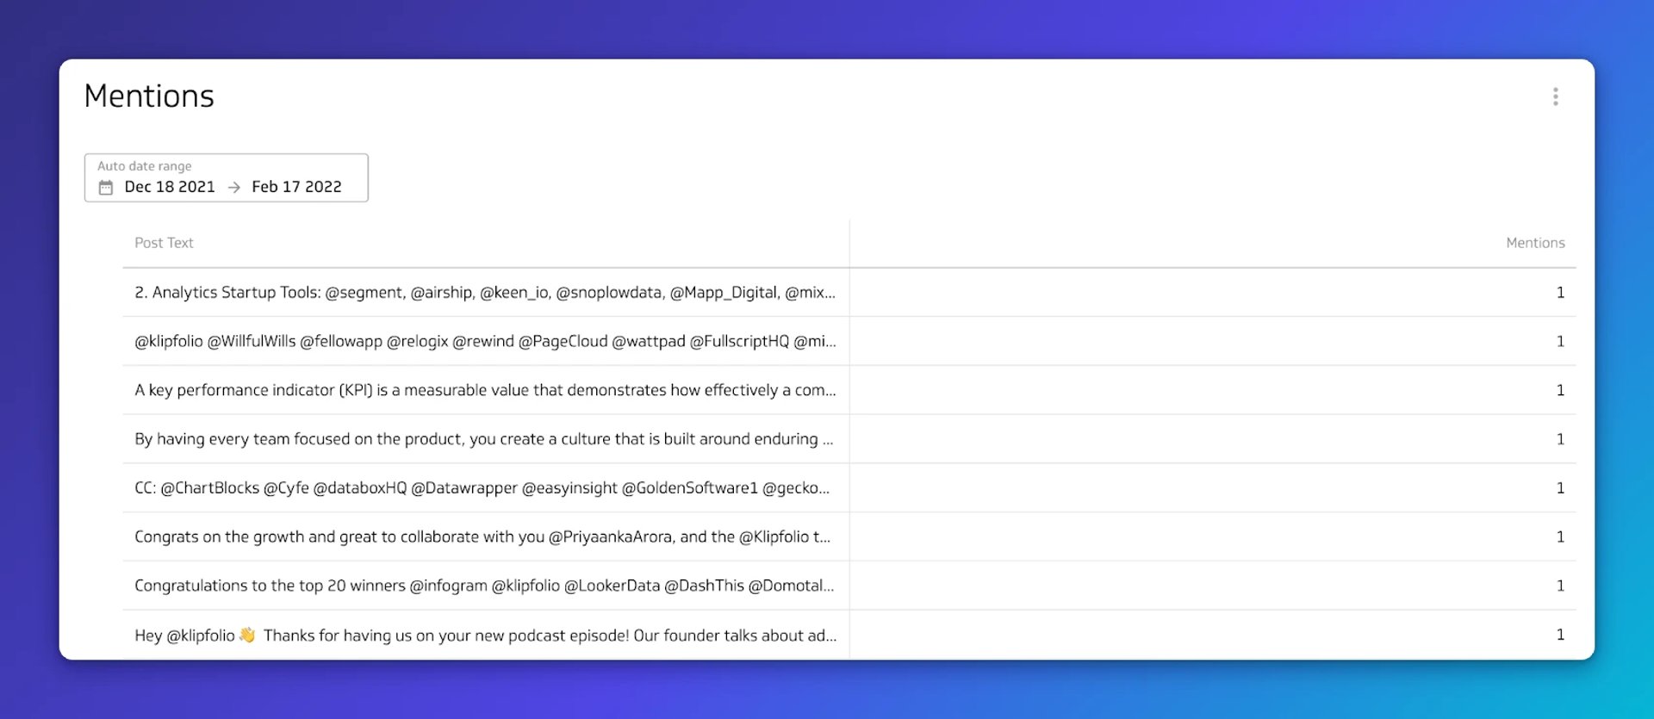Click mentions count for Analytics Startup Tools row

tap(1560, 293)
